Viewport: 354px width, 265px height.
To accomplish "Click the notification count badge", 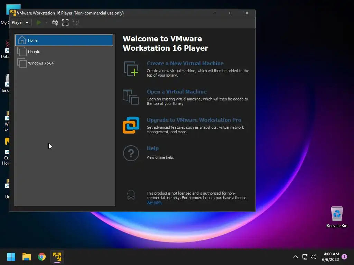I will click(x=344, y=257).
